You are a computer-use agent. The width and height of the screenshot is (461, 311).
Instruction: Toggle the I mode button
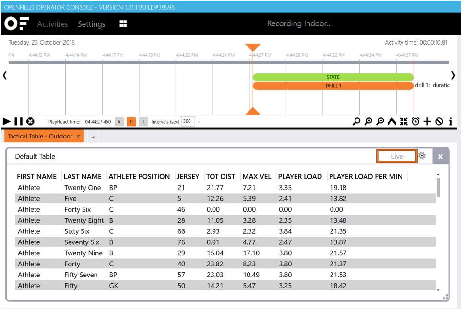pyautogui.click(x=143, y=122)
